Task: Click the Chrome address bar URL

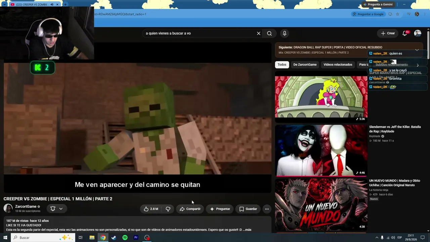Action: click(120, 14)
